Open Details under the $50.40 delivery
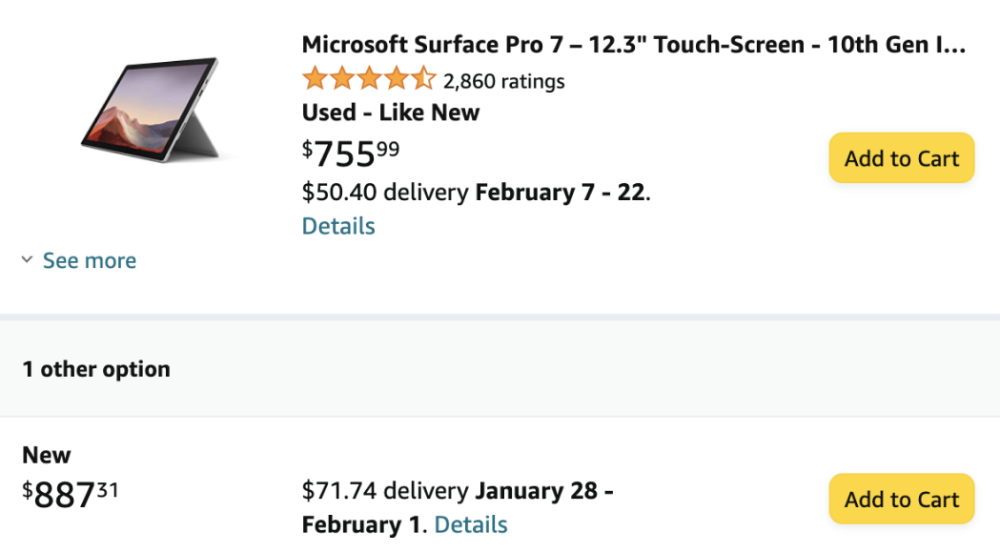 [x=338, y=226]
